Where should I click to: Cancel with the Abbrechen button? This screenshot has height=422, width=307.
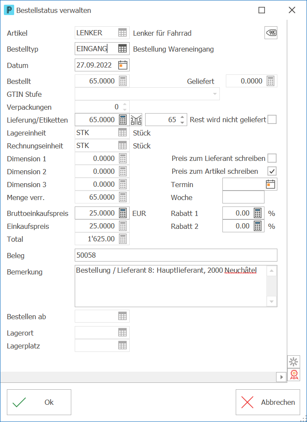pyautogui.click(x=268, y=402)
